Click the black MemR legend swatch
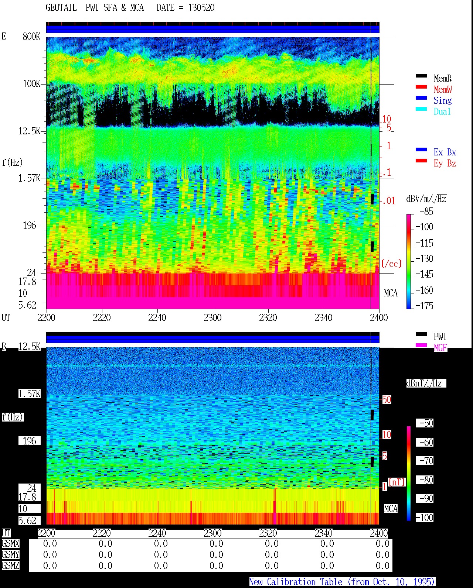The width and height of the screenshot is (473, 588). click(421, 76)
